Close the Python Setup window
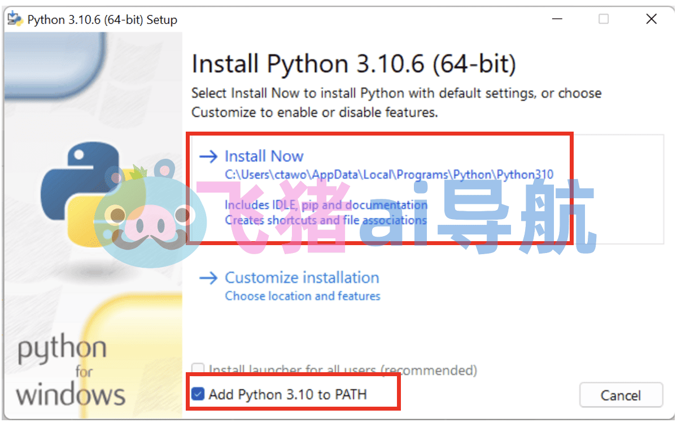690x427 pixels. [651, 19]
